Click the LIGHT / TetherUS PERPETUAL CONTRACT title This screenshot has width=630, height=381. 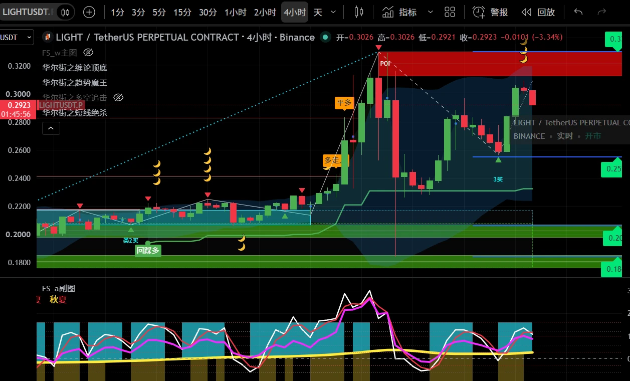(147, 37)
